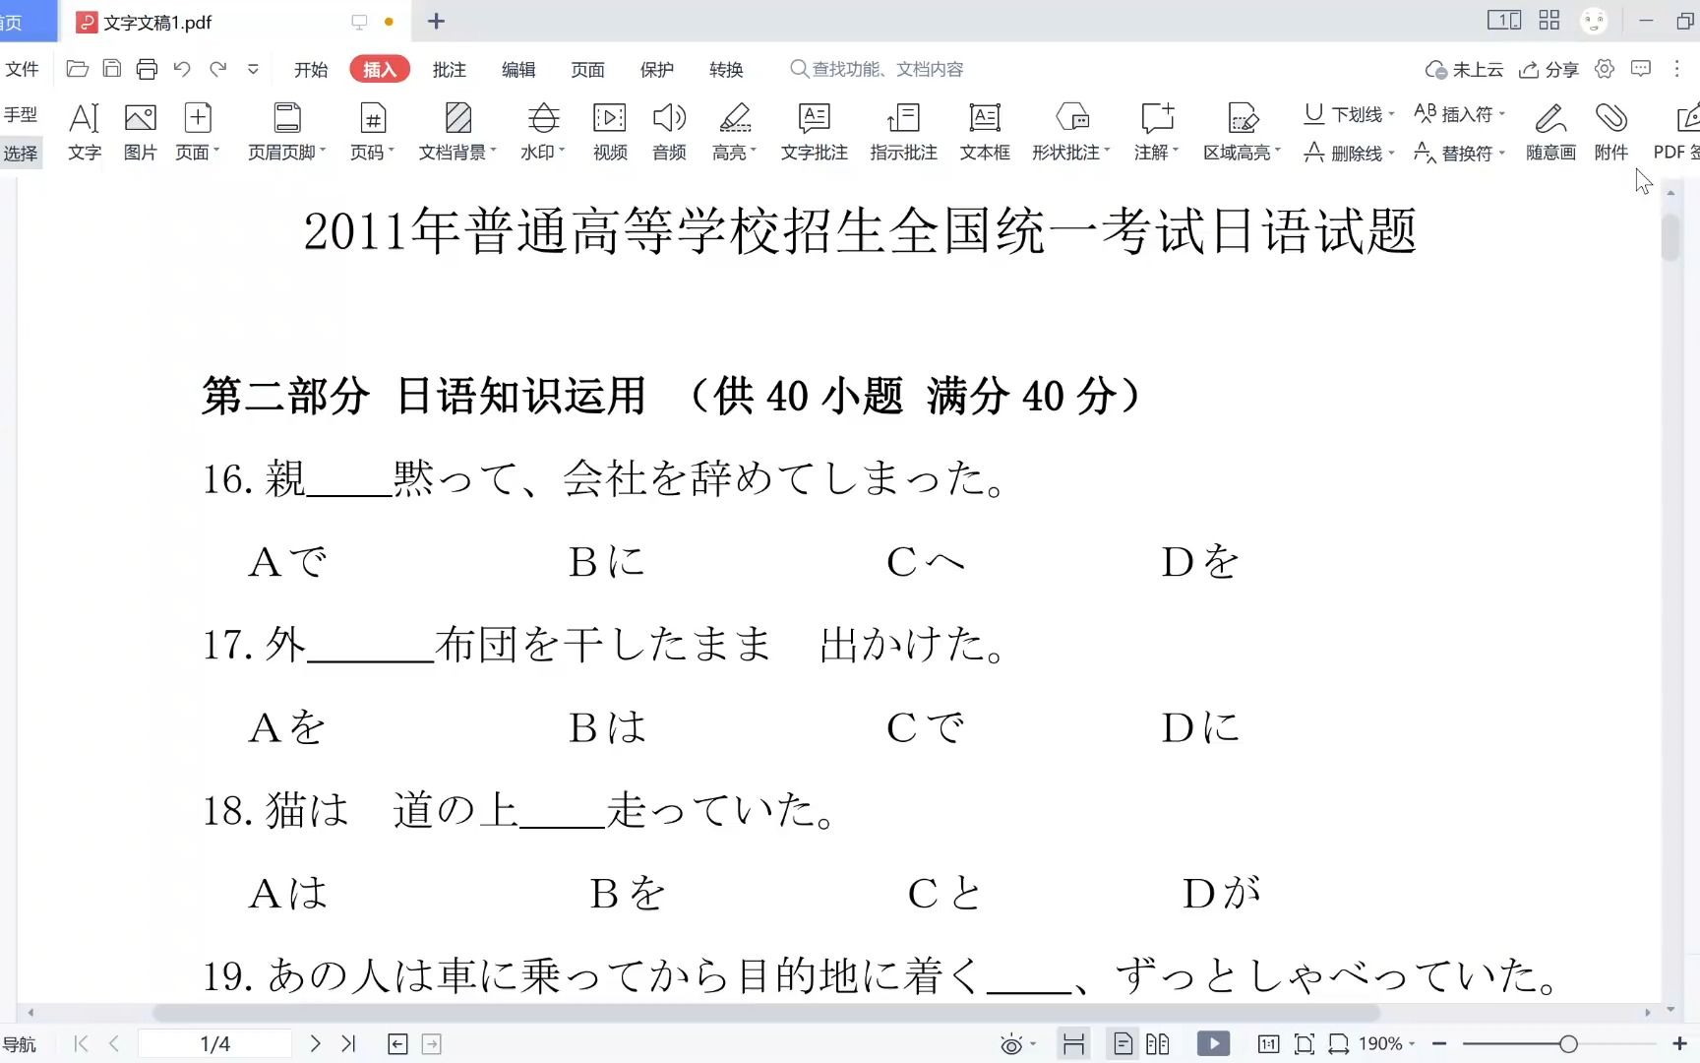1700x1063 pixels.
Task: Save the document with save icon
Action: (112, 69)
